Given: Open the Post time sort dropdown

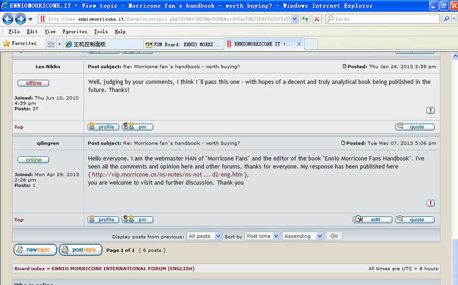Looking at the screenshot, I should pos(262,236).
